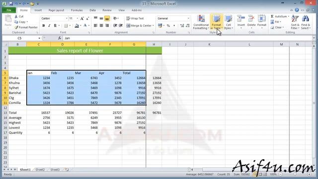
Task: Click the Accounting Number Format icon
Action: tap(160, 25)
